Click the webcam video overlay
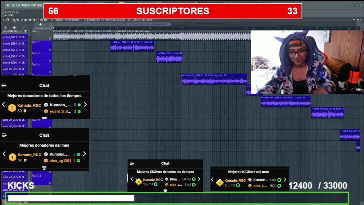 coord(307,62)
